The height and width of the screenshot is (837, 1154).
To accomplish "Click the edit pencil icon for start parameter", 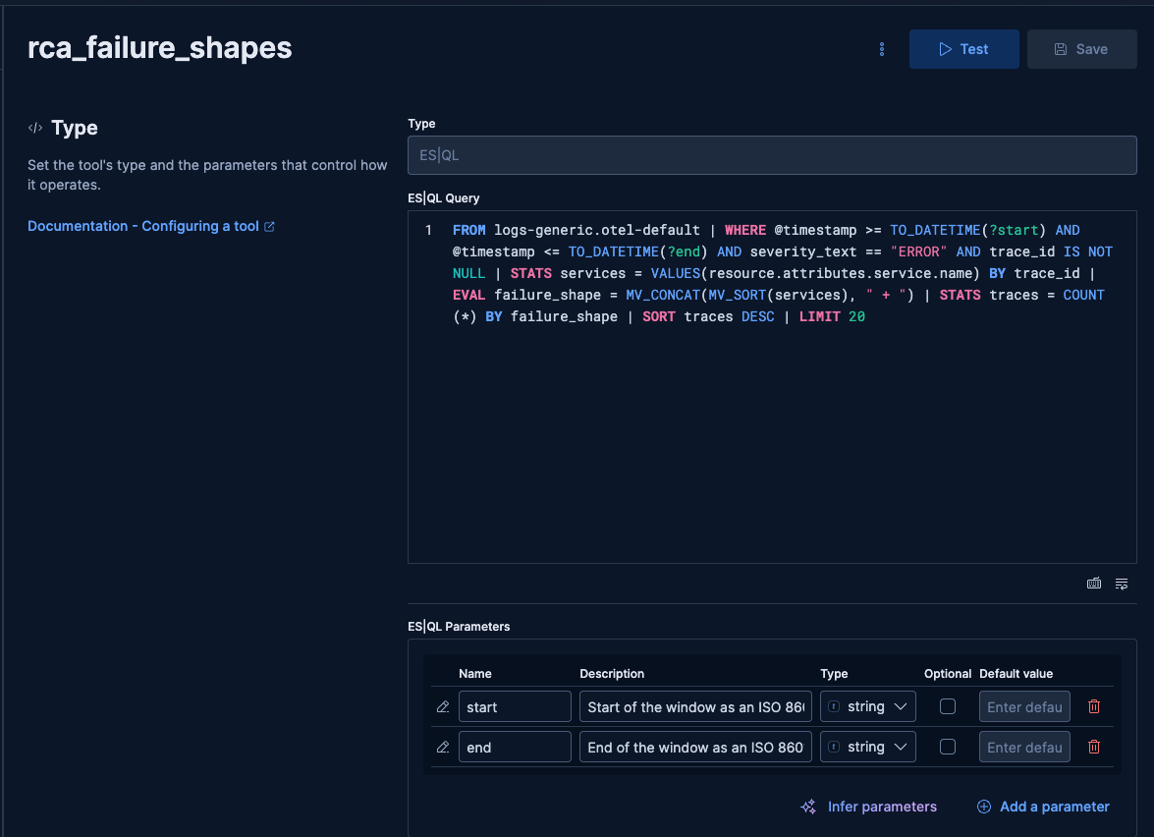I will (x=443, y=706).
